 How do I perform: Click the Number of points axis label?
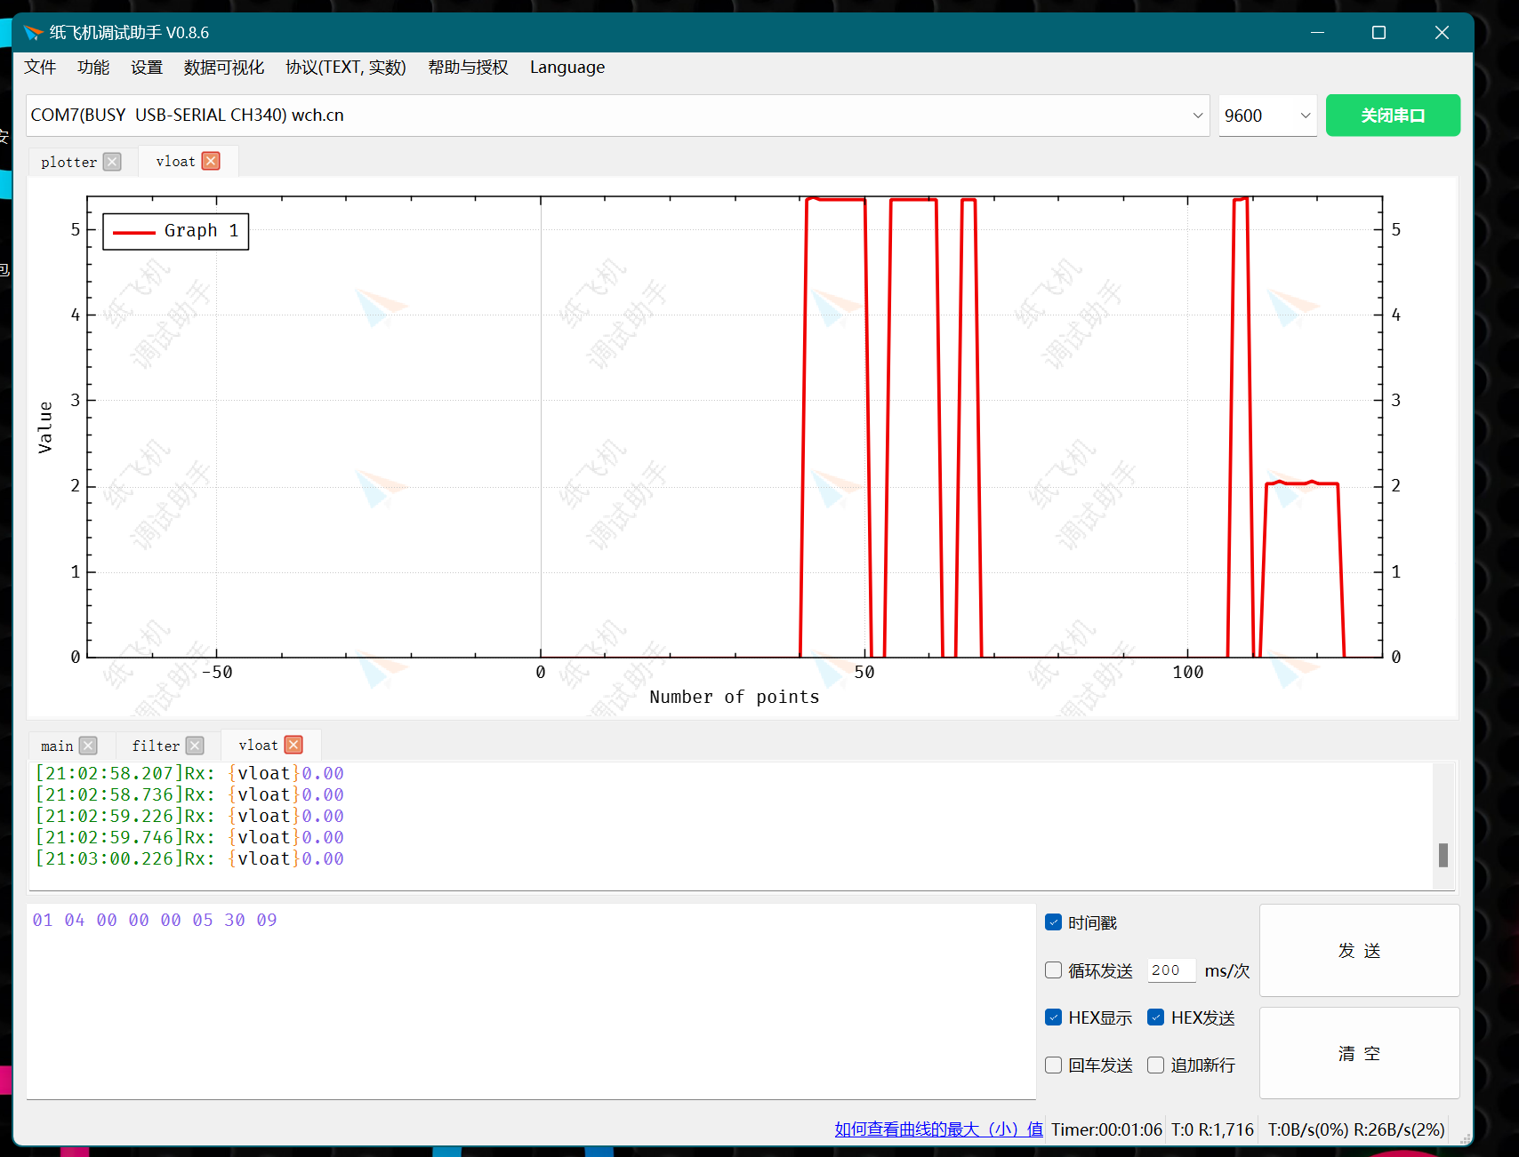point(735,698)
